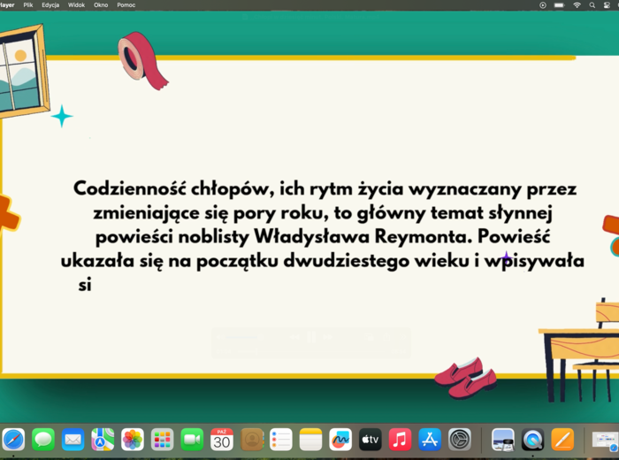Open the Edycja menu
Screen dimensions: 619x460
pyautogui.click(x=50, y=5)
